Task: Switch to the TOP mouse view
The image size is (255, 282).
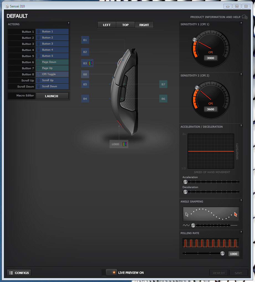Action: 125,25
